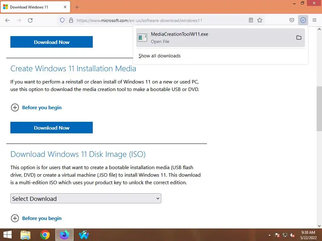Show MediaCreationToolW11.exe in its folder
The width and height of the screenshot is (322, 241).
tap(299, 38)
